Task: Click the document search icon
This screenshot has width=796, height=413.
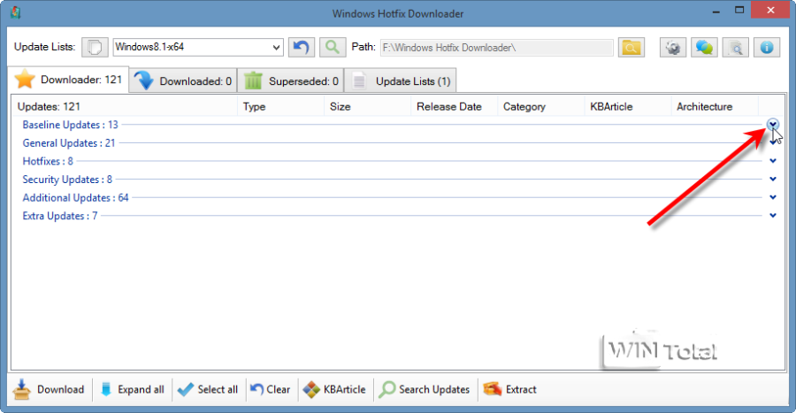Action: [736, 47]
